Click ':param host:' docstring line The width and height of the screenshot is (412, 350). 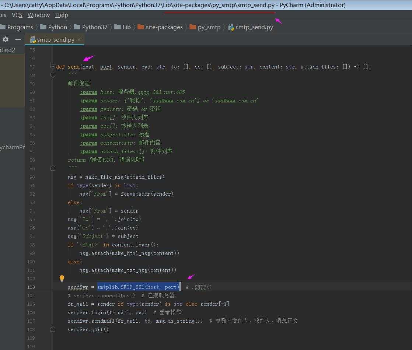132,92
